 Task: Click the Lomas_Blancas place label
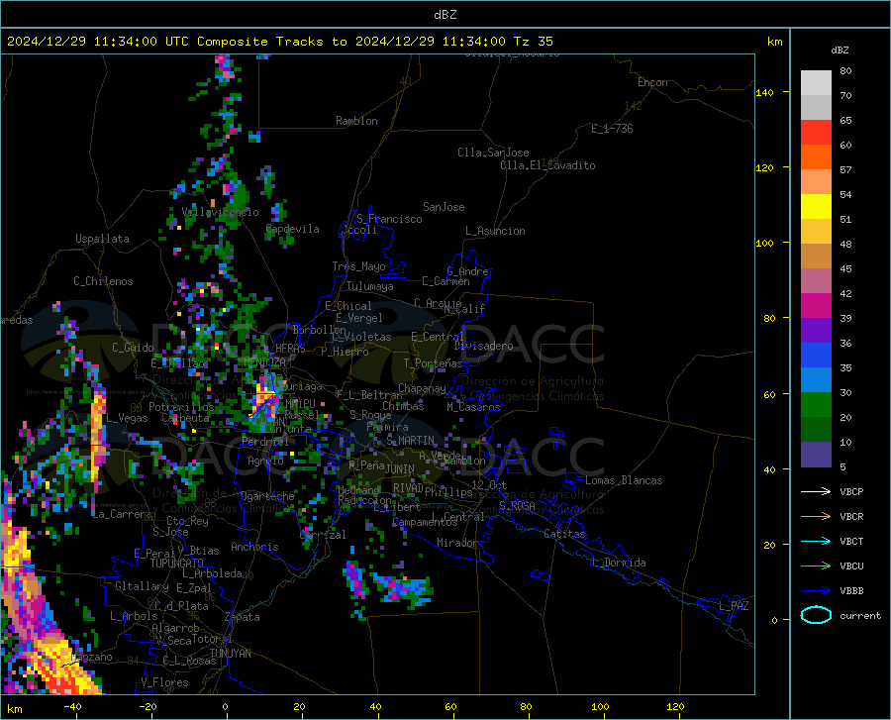tap(624, 480)
